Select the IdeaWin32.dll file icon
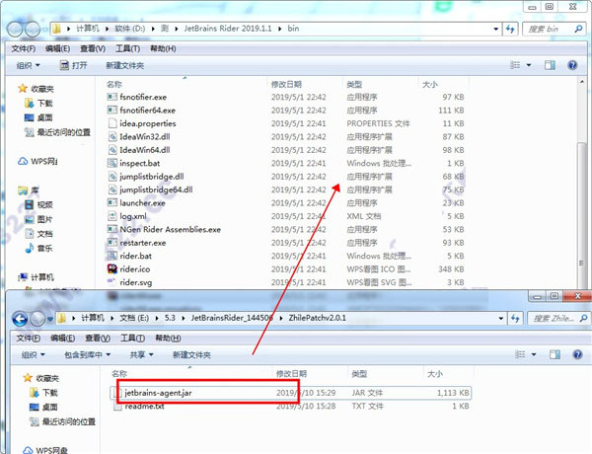This screenshot has width=592, height=454. [x=112, y=137]
